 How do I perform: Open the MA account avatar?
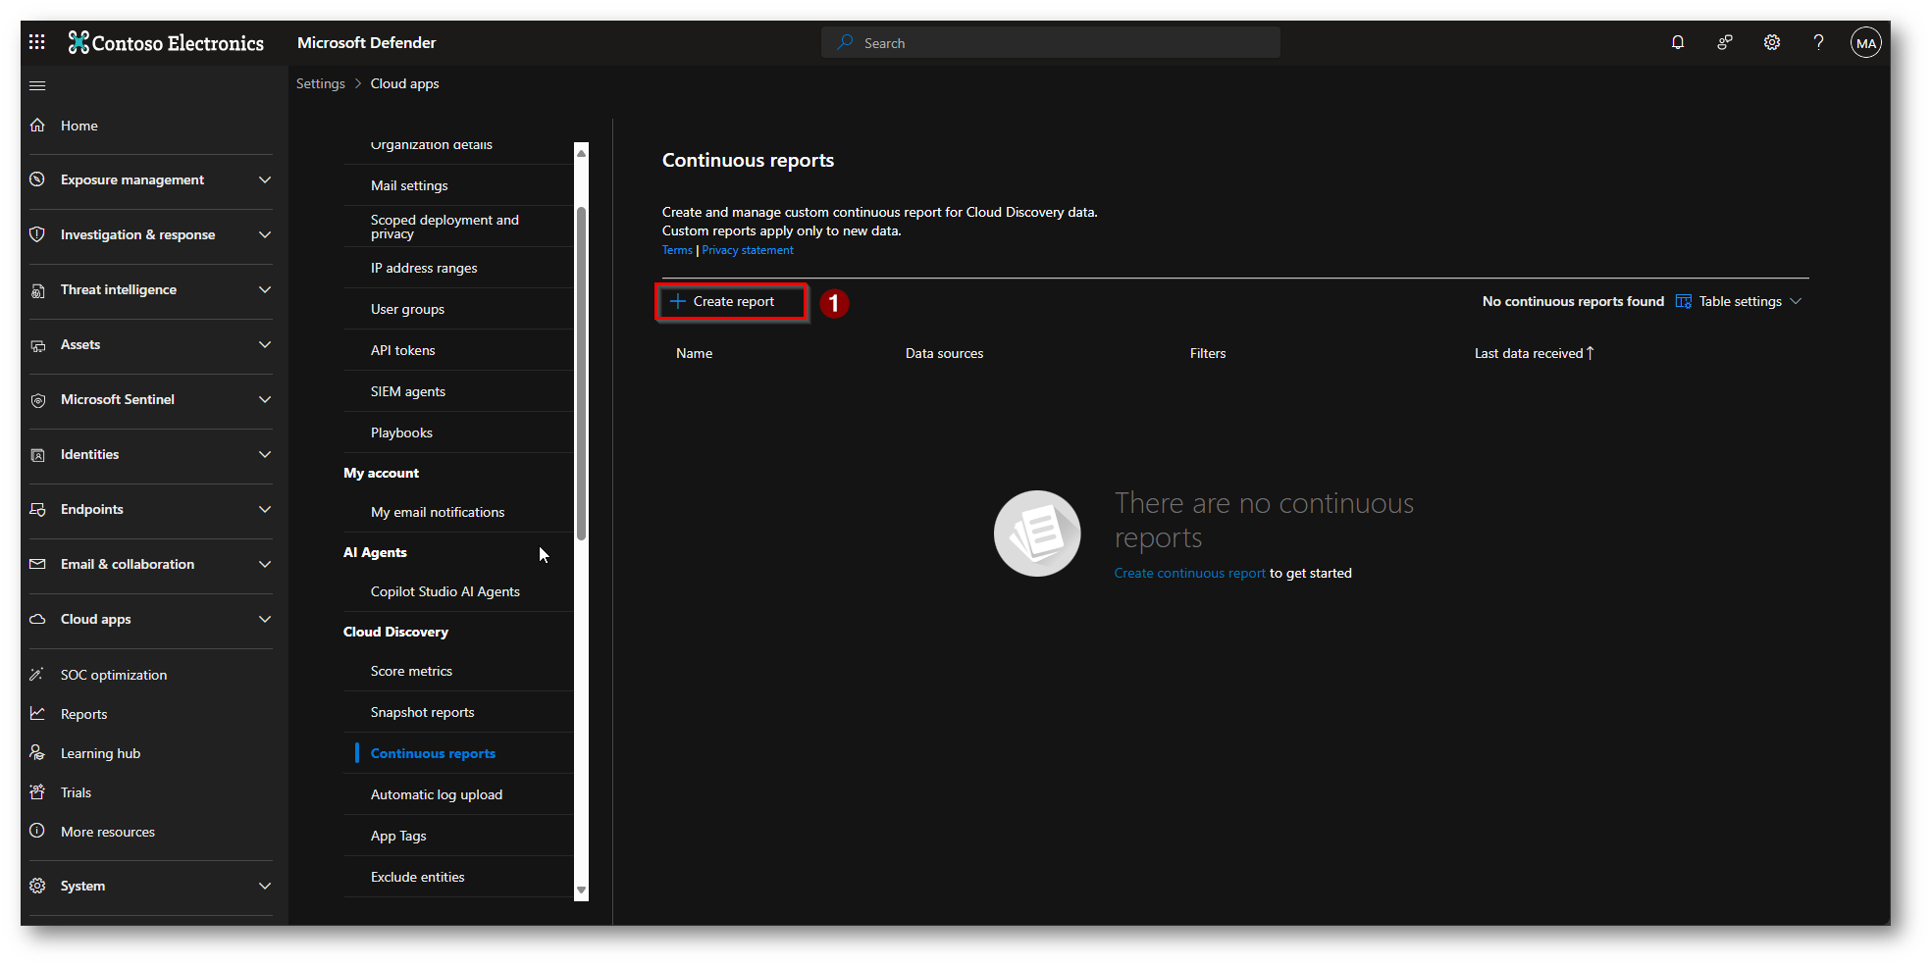1865,43
